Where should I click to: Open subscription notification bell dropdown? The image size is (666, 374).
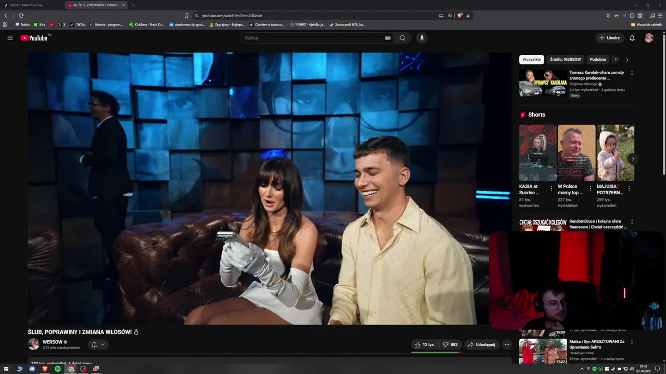pyautogui.click(x=98, y=344)
